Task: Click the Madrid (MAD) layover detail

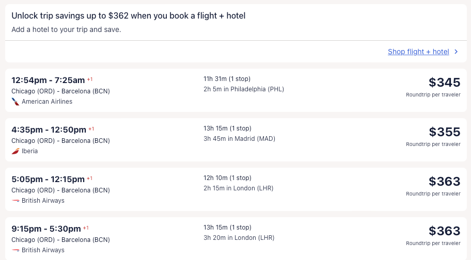Action: coord(239,139)
